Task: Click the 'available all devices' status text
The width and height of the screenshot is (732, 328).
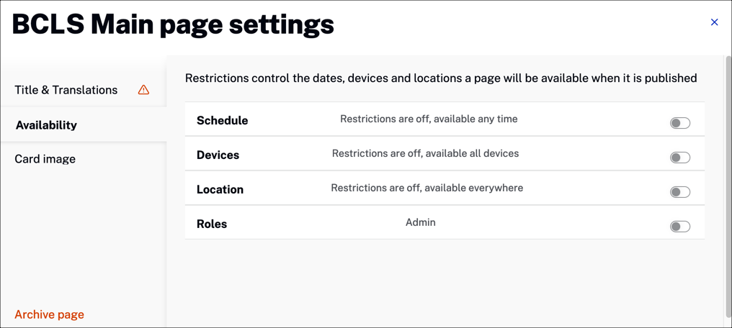Action: coord(425,153)
